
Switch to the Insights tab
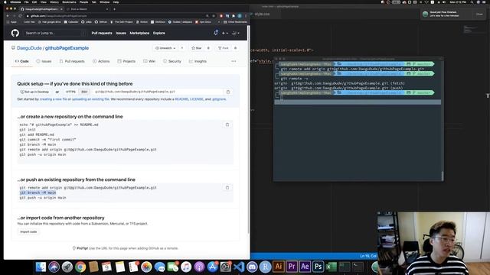tap(198, 61)
